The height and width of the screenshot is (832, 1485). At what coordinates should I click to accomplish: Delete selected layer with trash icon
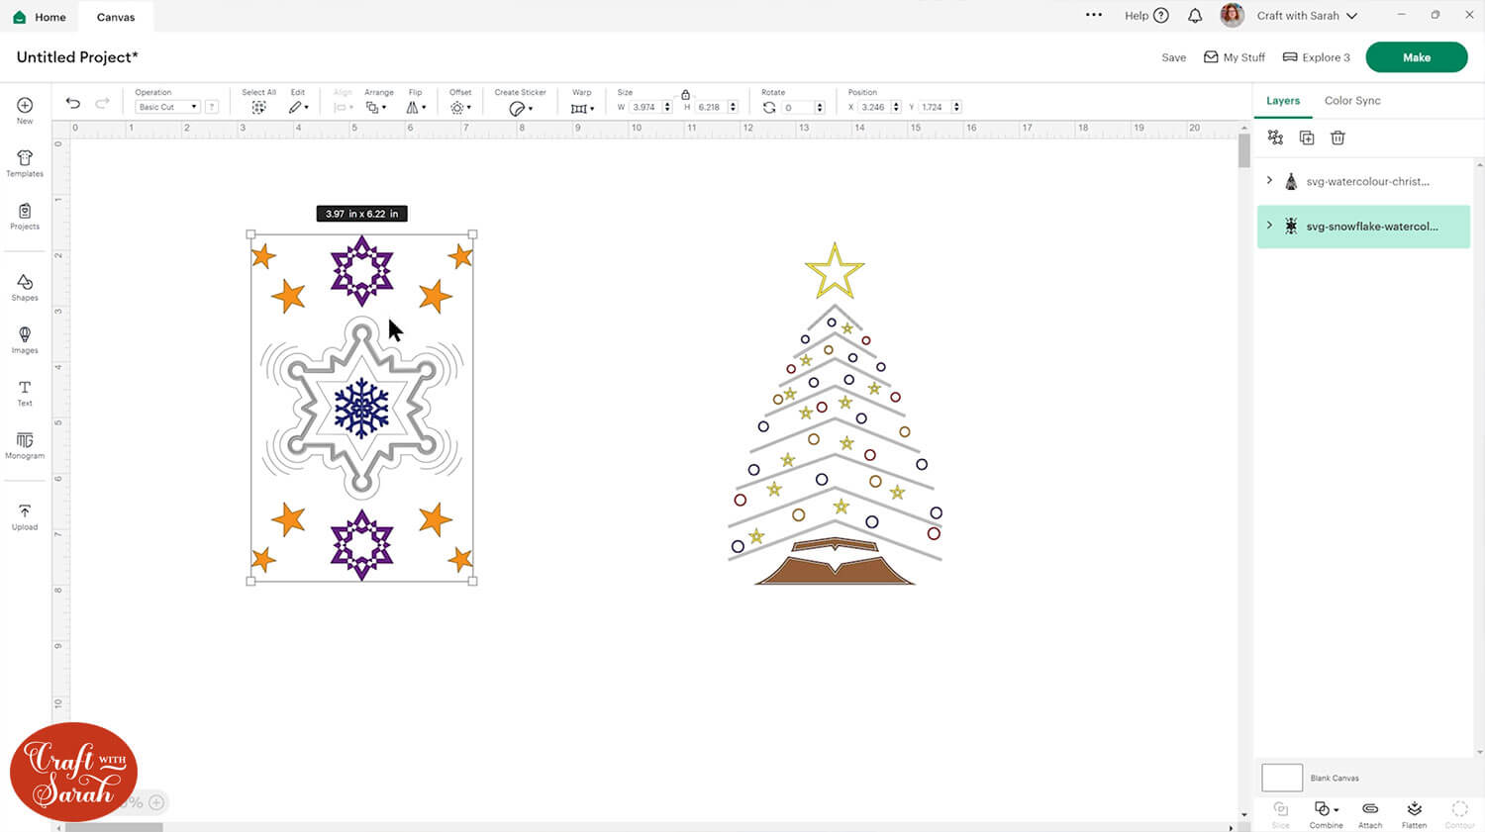coord(1337,138)
